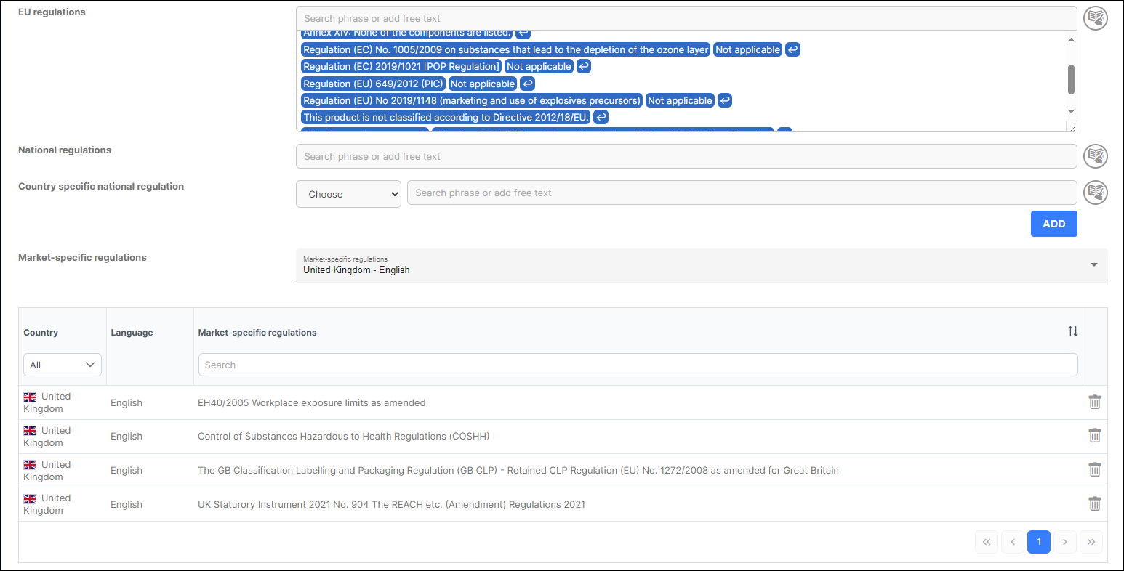Select the Directive 2012/18/EU phrase tag
Viewport: 1124px width, 571px height.
pyautogui.click(x=446, y=117)
